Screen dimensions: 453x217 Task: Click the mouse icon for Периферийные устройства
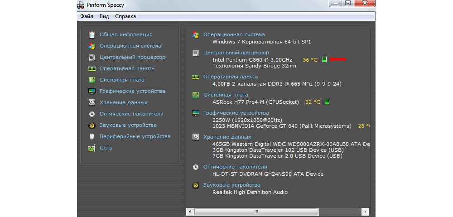pos(92,136)
